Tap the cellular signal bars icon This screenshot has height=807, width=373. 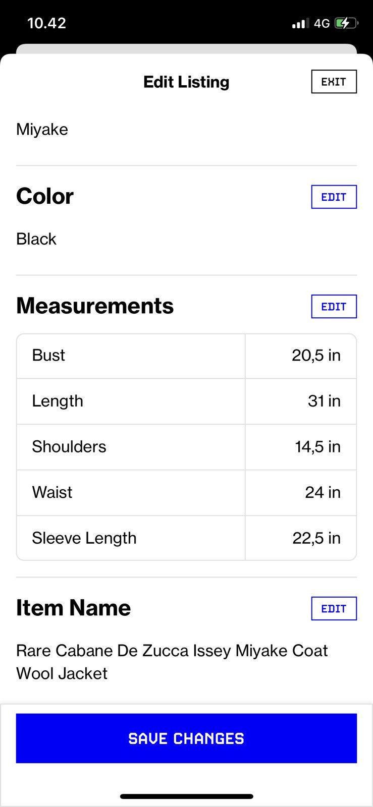click(300, 23)
